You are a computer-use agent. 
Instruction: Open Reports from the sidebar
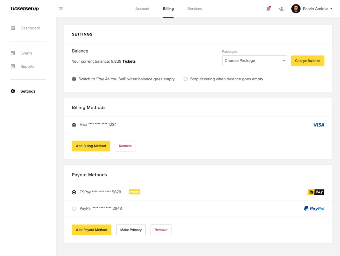[27, 66]
